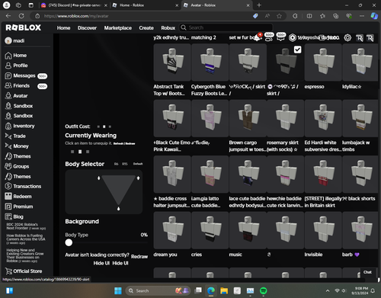This screenshot has height=298, width=381.
Task: Click the Windows Start button
Action: [x=118, y=290]
